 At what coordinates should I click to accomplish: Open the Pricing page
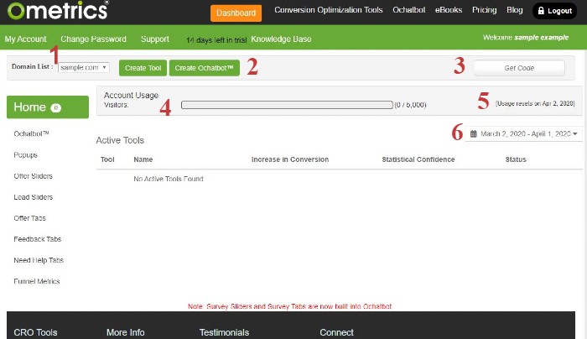click(x=484, y=10)
